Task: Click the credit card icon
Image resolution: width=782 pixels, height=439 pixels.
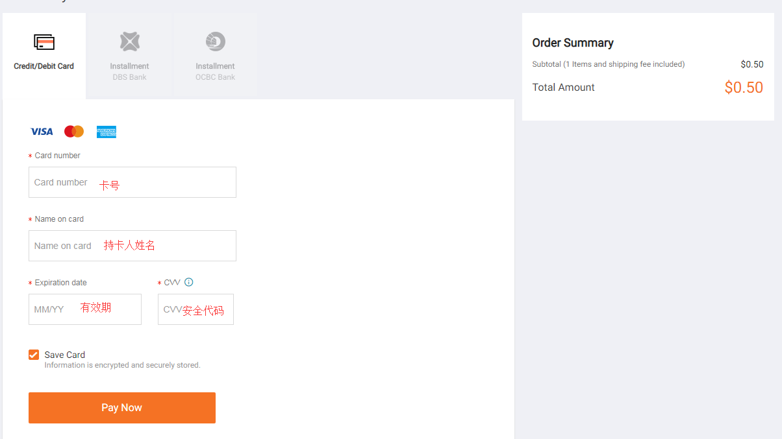Action: (x=44, y=43)
